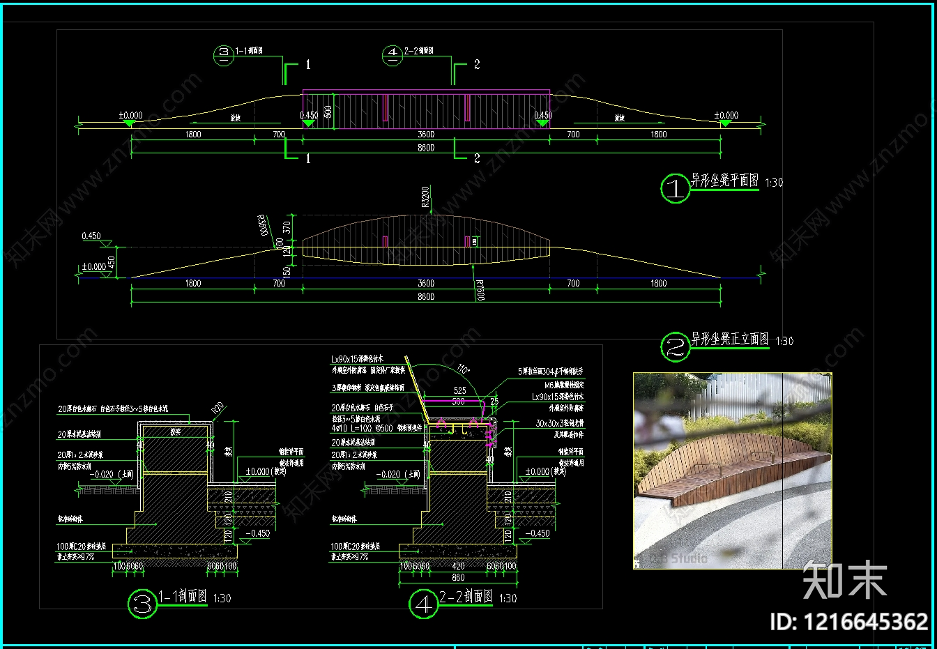Click the ID: 1216645362 text
This screenshot has height=649, width=937.
(848, 622)
